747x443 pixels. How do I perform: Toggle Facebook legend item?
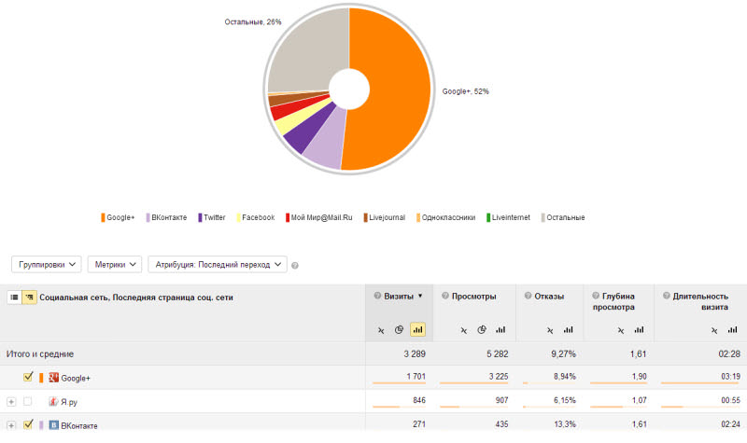tap(255, 217)
